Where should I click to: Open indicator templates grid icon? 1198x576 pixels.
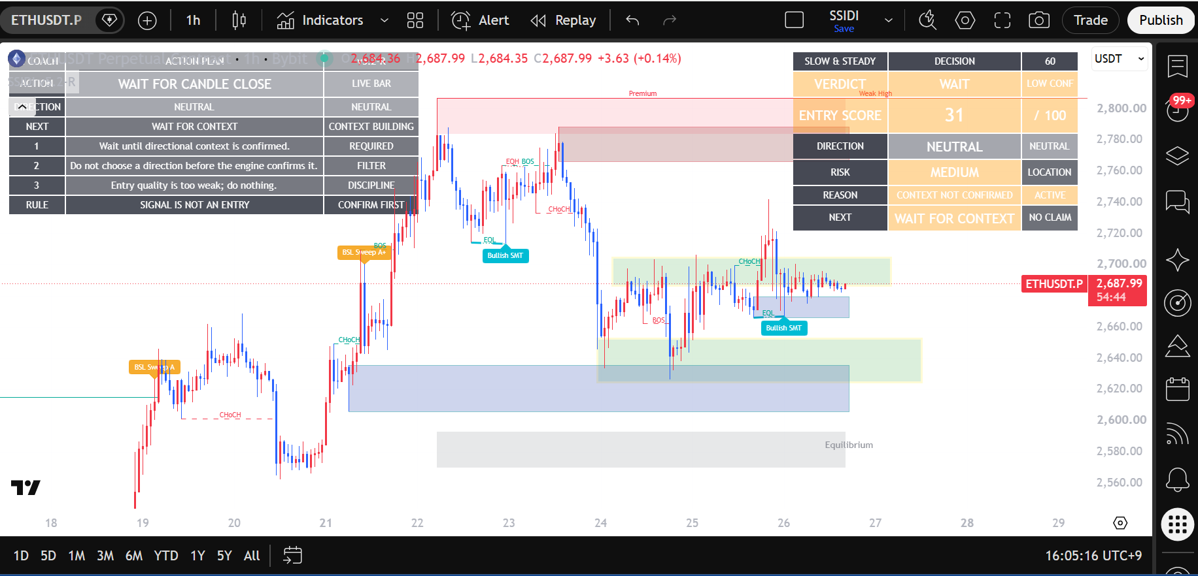(x=415, y=20)
